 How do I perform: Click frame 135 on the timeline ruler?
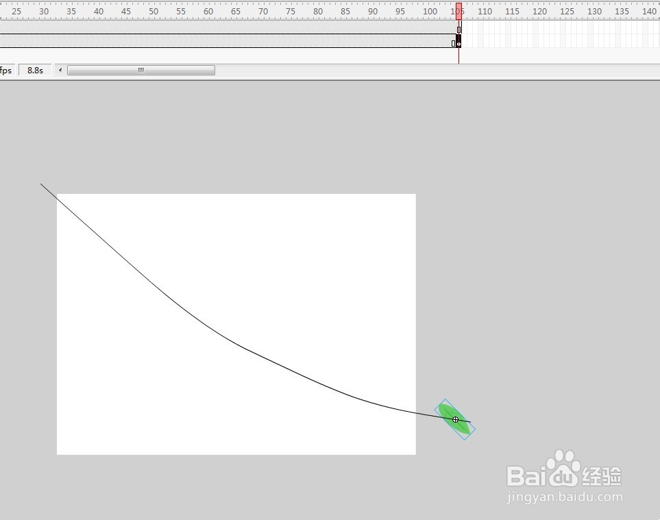click(x=622, y=12)
